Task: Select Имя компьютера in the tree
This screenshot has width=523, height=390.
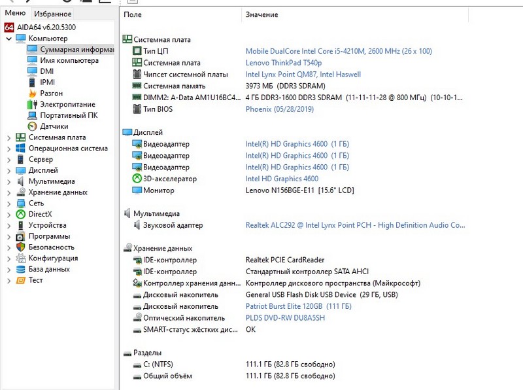Action: [x=69, y=61]
